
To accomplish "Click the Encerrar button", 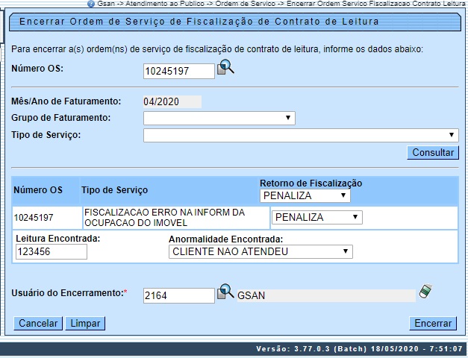I will pos(433,324).
